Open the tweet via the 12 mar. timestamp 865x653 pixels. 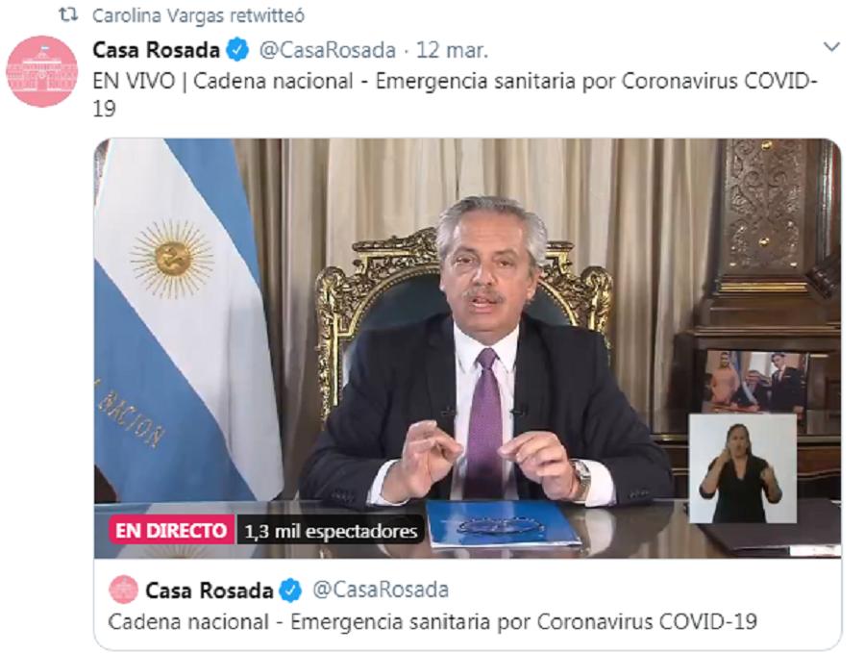pos(452,50)
